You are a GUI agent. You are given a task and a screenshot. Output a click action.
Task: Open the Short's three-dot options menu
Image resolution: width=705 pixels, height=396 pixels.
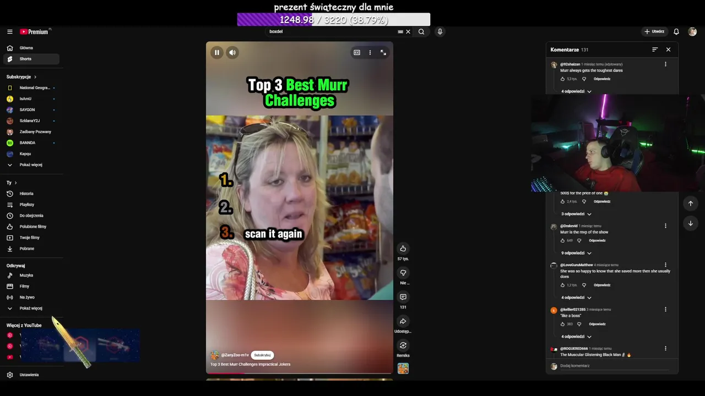tap(370, 53)
